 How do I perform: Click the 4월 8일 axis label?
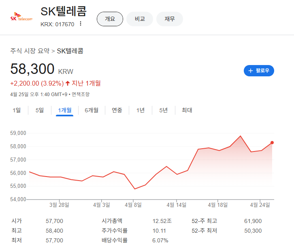point(133,205)
